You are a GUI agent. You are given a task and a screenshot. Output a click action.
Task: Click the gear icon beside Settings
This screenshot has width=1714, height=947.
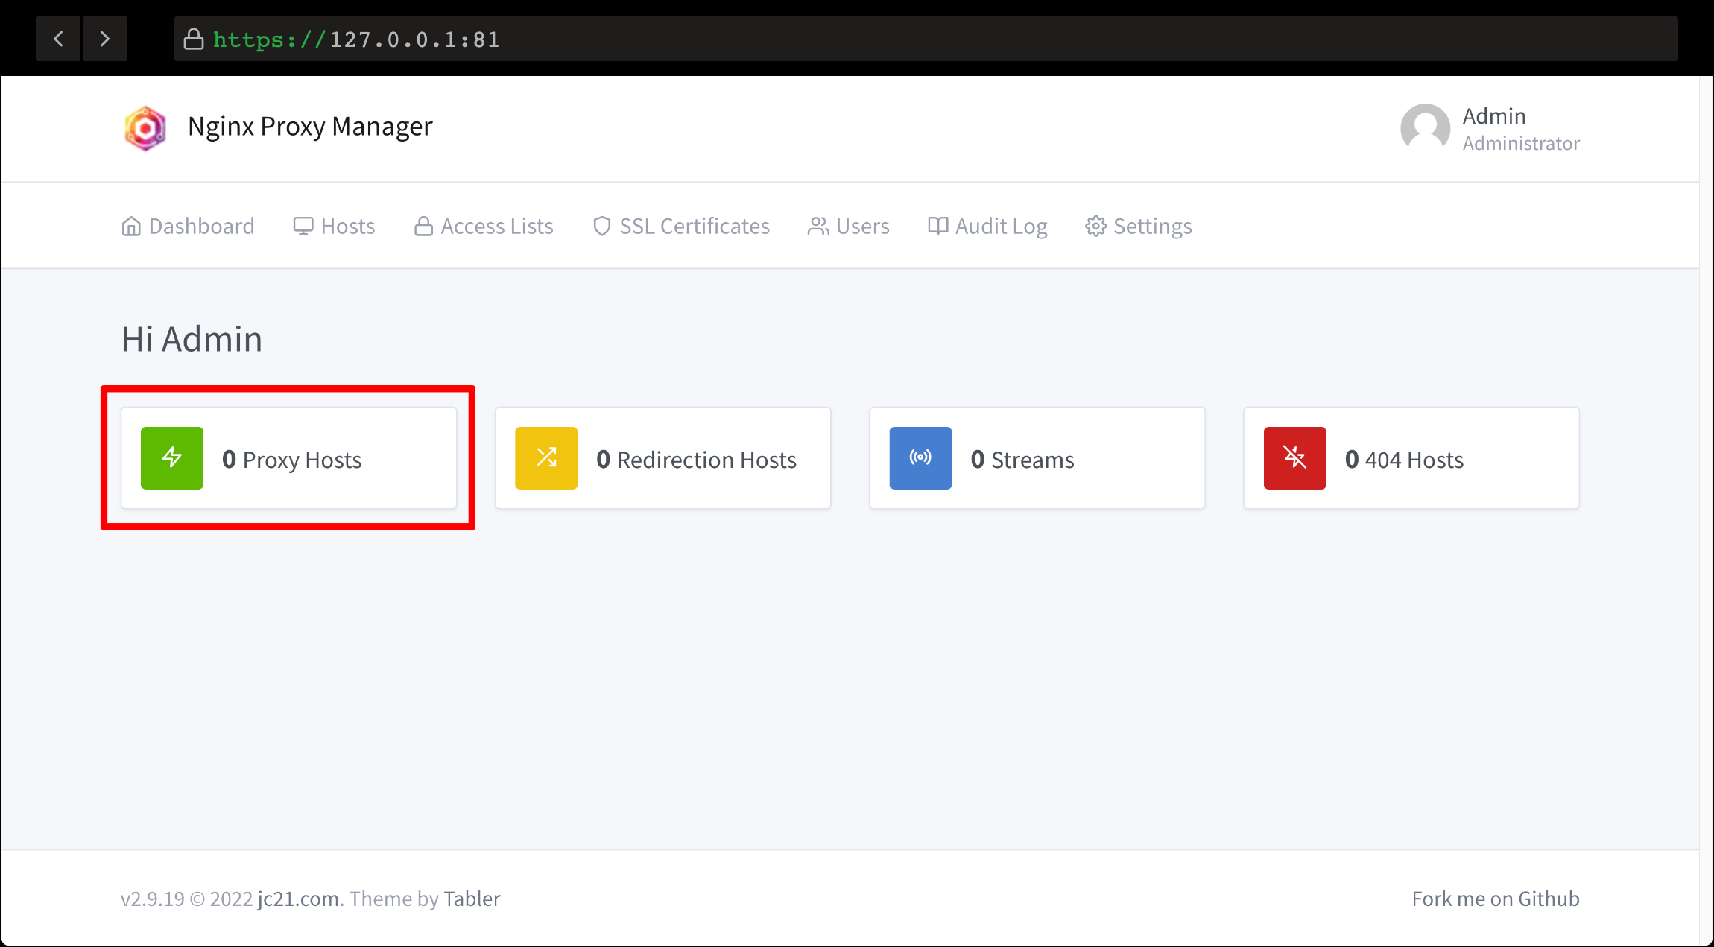tap(1095, 226)
